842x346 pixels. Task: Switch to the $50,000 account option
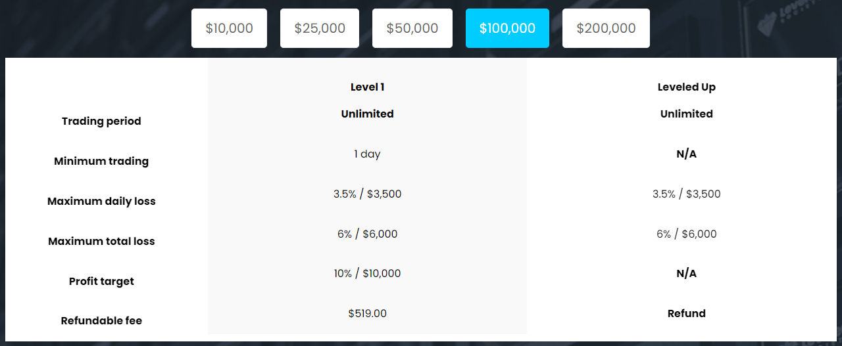[x=412, y=28]
